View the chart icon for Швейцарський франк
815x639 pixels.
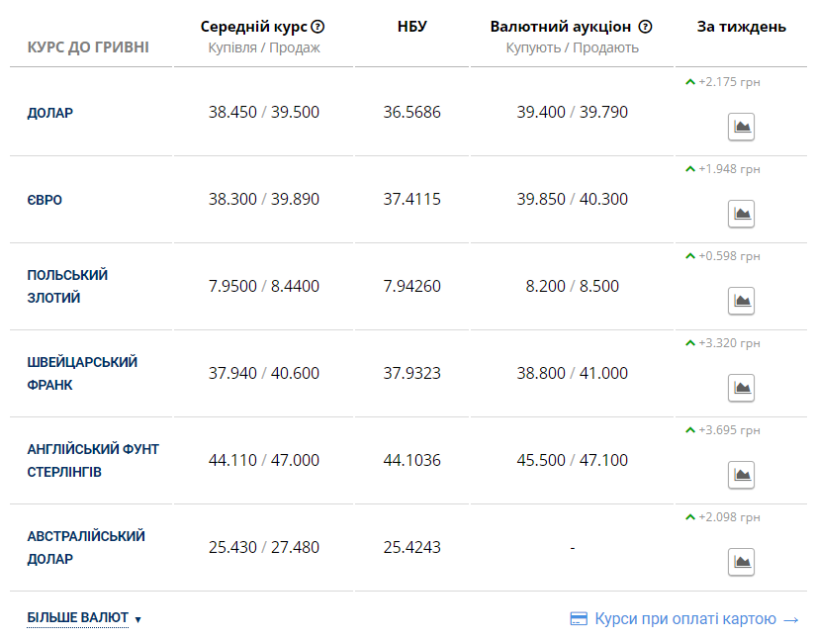pyautogui.click(x=741, y=387)
